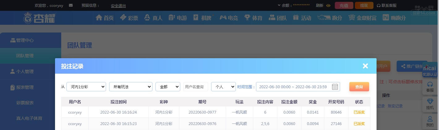Open the 所有玩法 play type dropdown

point(131,87)
